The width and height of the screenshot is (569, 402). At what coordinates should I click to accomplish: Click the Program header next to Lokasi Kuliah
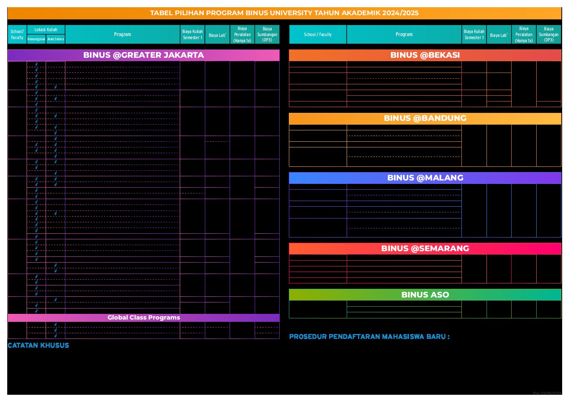pos(122,35)
